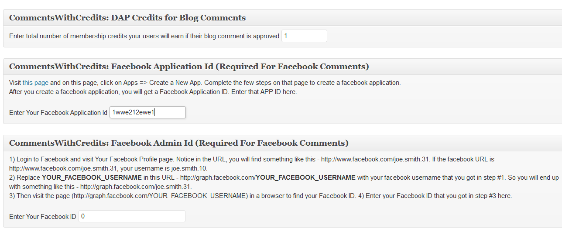Click the first http://www.facebook.com/joe.smith.31 URL in step 1

point(375,160)
